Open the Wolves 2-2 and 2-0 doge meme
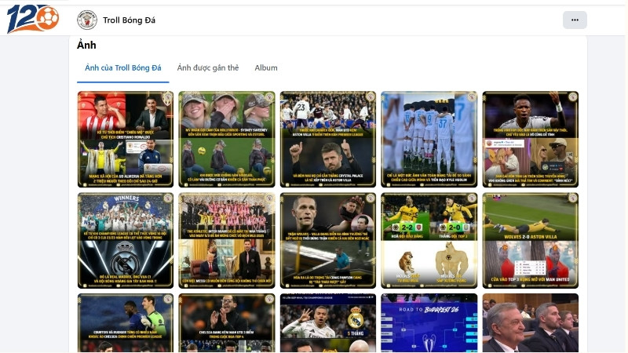The width and height of the screenshot is (628, 353). tap(429, 241)
